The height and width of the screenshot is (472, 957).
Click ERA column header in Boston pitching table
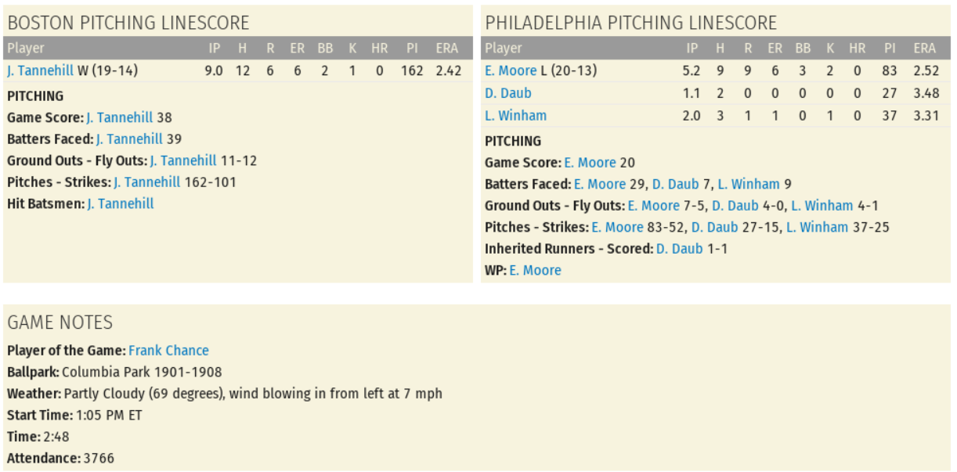(447, 49)
